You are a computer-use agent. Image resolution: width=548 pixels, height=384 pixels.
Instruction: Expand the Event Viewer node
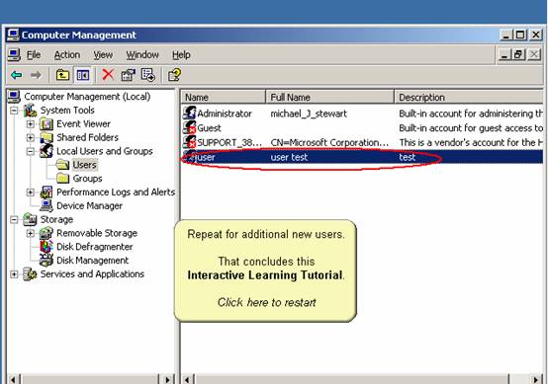point(31,124)
